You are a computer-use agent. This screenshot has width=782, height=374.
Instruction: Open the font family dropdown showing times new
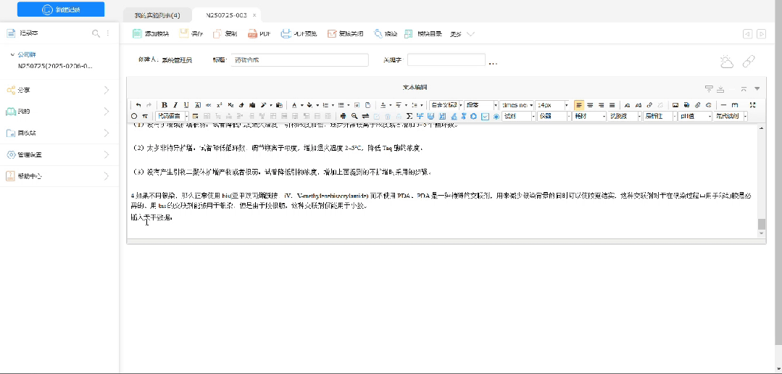(x=517, y=105)
